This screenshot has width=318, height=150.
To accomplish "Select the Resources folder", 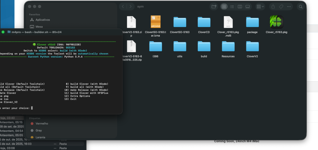I will pyautogui.click(x=228, y=46).
